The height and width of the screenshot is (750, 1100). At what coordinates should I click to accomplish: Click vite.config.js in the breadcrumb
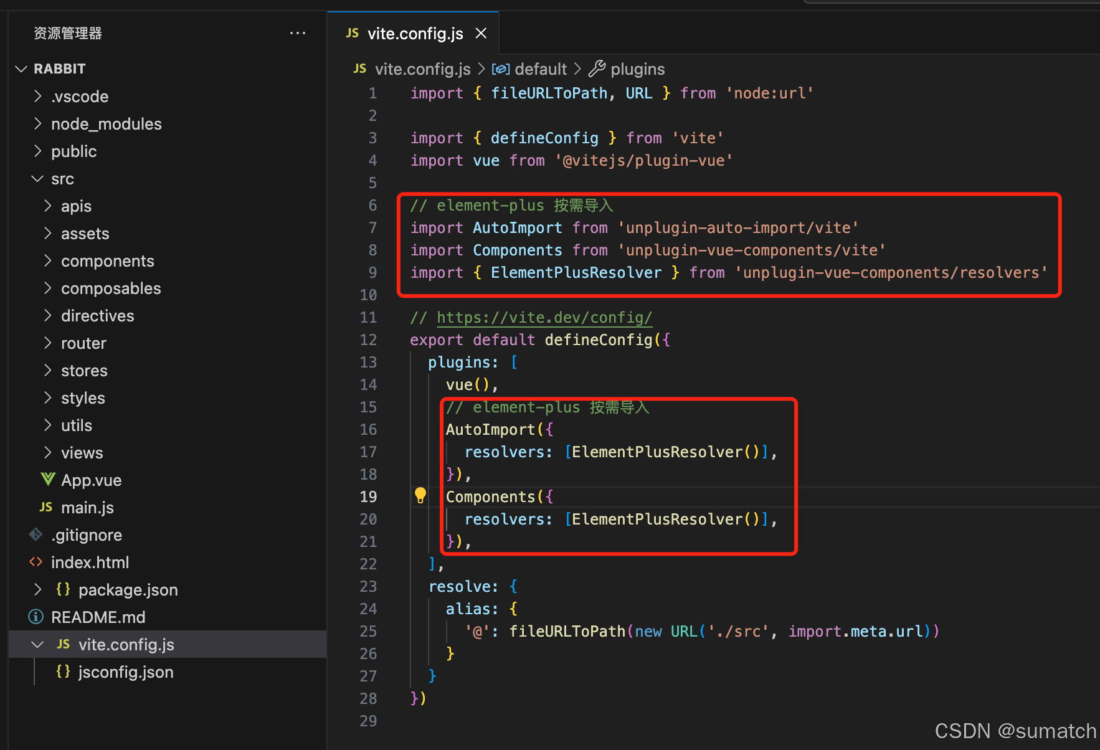click(x=423, y=69)
